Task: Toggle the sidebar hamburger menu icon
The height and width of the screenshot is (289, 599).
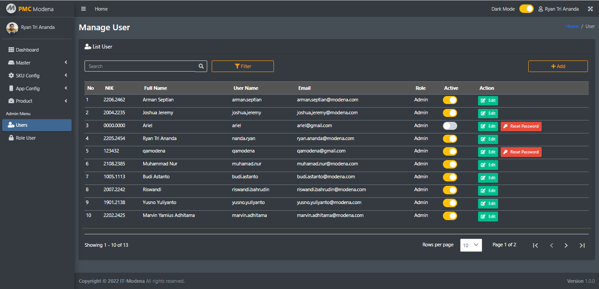Action: point(84,9)
